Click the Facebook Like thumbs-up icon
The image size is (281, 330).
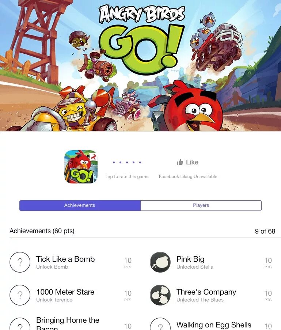click(x=180, y=162)
